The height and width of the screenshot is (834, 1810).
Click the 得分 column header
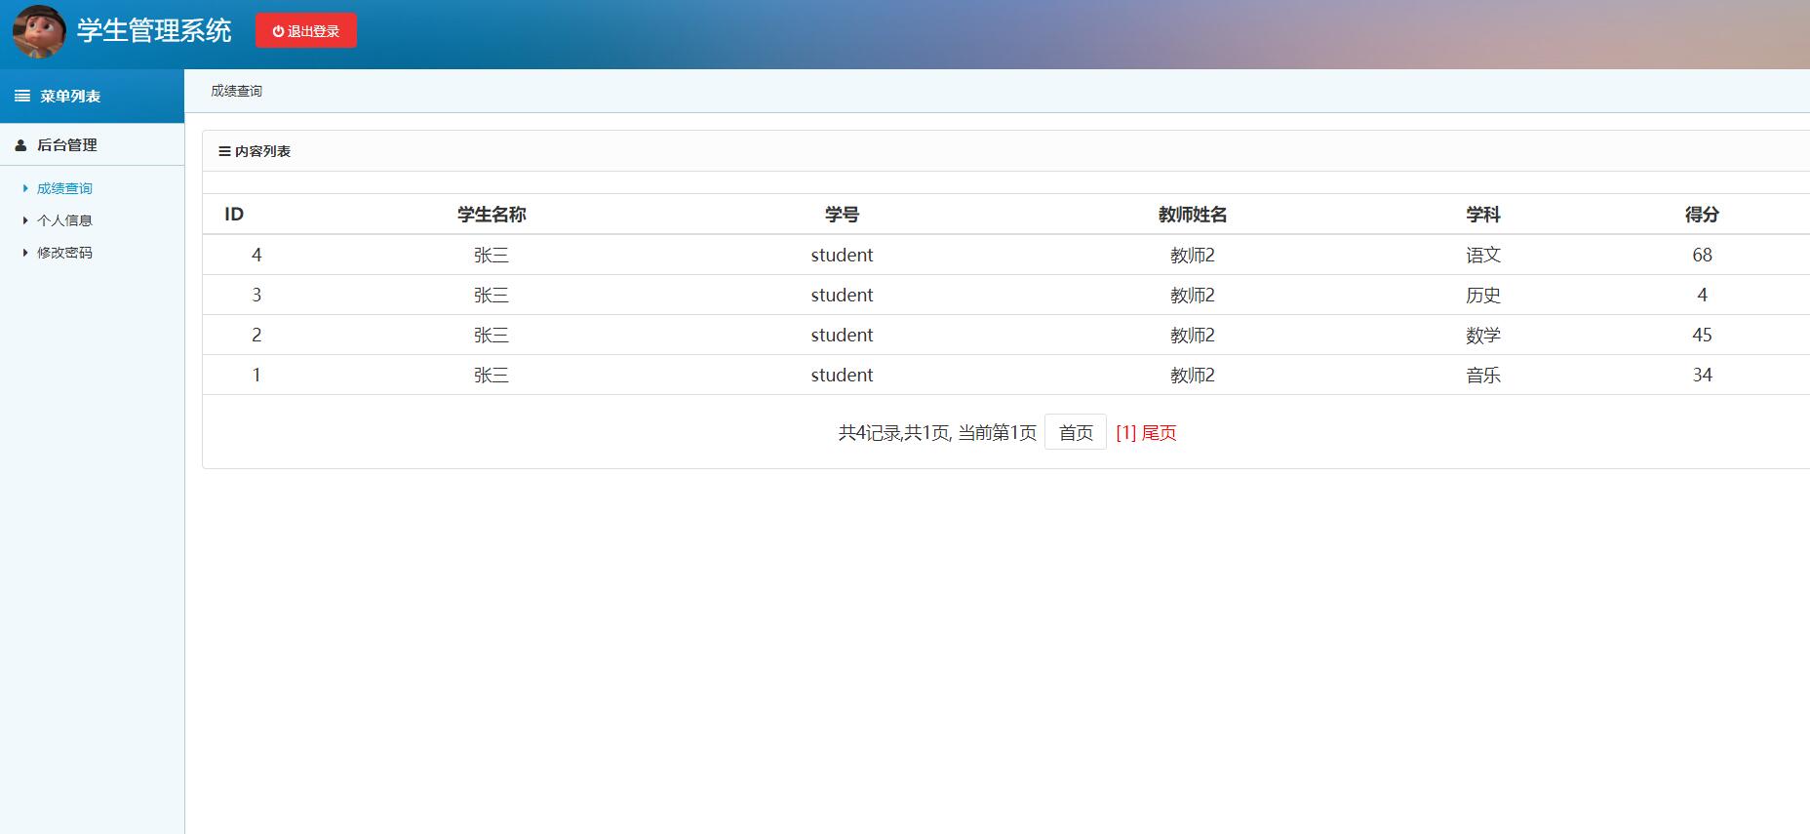1702,215
